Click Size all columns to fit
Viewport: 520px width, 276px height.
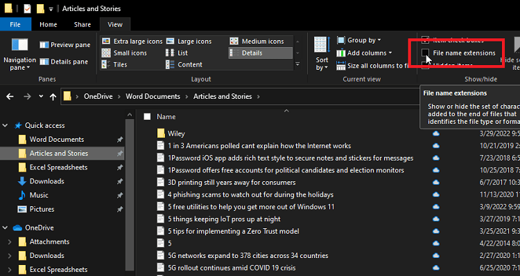pyautogui.click(x=372, y=66)
